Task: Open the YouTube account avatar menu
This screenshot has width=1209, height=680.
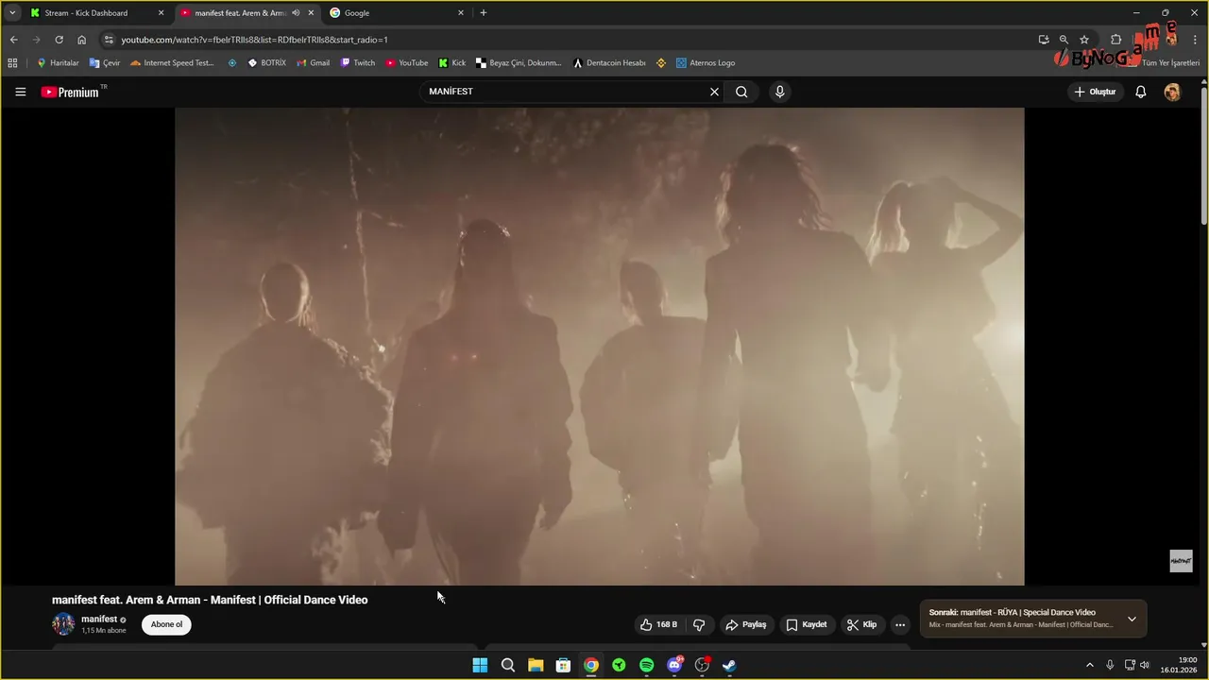Action: (x=1172, y=92)
